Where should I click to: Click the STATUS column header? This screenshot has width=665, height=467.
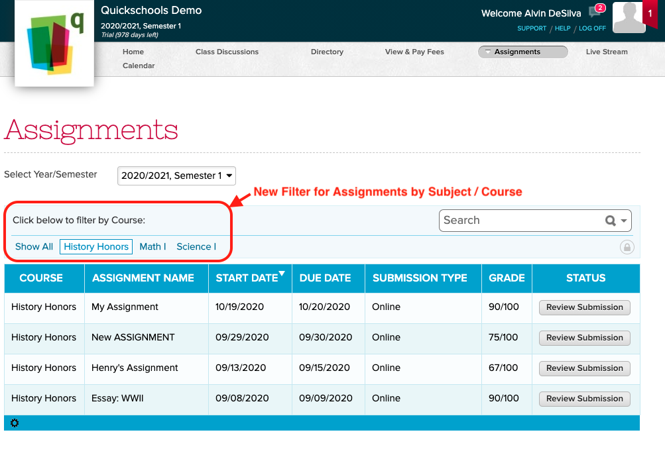(x=585, y=278)
